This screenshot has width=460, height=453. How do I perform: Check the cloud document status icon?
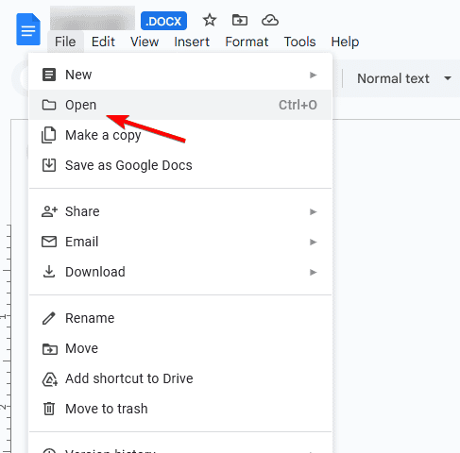(x=270, y=21)
